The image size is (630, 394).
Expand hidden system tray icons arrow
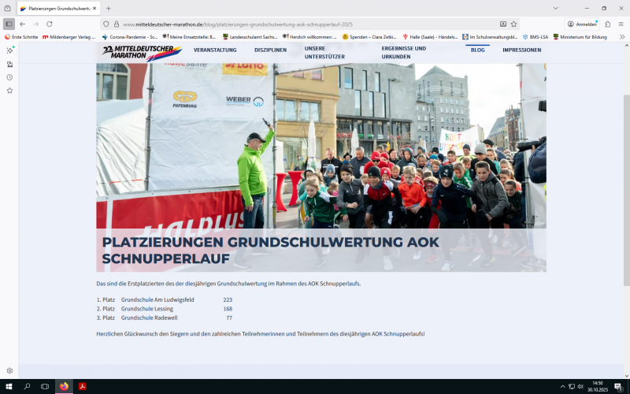562,386
